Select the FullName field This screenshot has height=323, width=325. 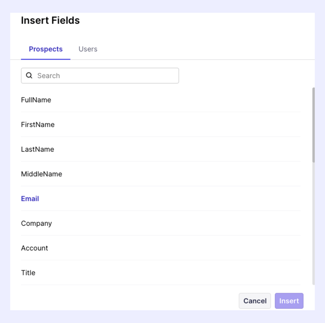(36, 100)
